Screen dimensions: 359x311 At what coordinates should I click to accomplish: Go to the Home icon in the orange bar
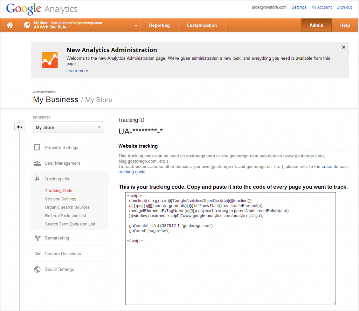tap(10, 25)
